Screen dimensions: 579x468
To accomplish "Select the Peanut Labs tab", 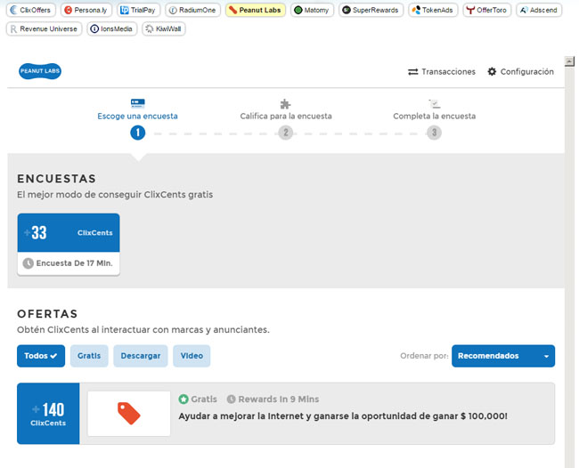I will point(256,10).
